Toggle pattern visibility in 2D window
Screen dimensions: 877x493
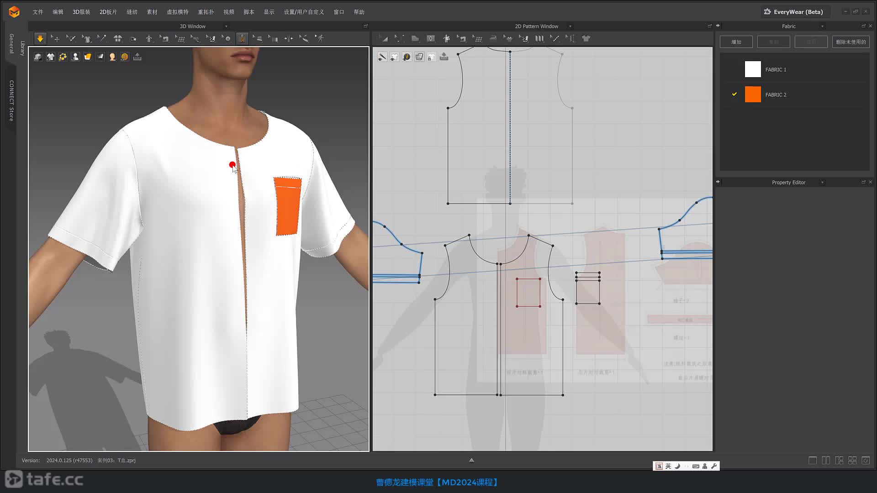(x=395, y=57)
